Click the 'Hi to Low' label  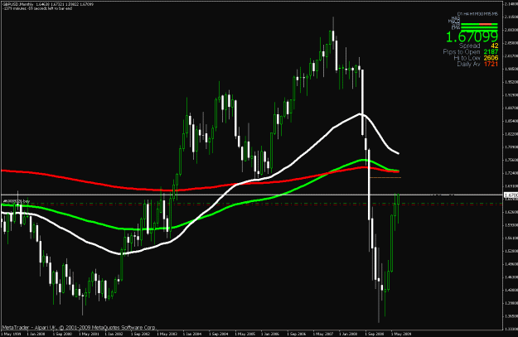(467, 58)
